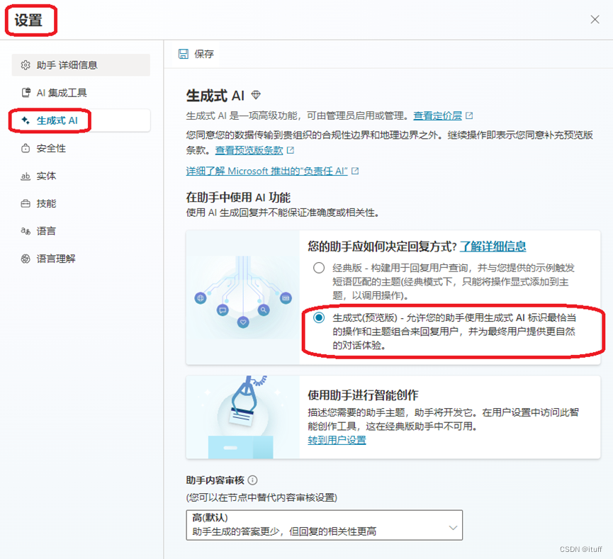Open 实体 settings section
The height and width of the screenshot is (559, 613).
(81, 176)
